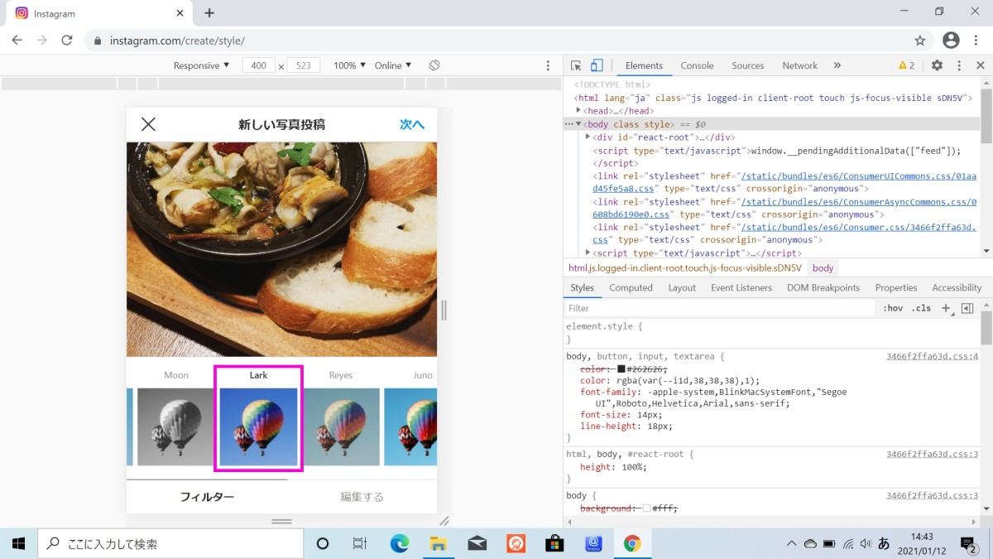Bookmark this page star icon
The width and height of the screenshot is (993, 559).
(920, 40)
